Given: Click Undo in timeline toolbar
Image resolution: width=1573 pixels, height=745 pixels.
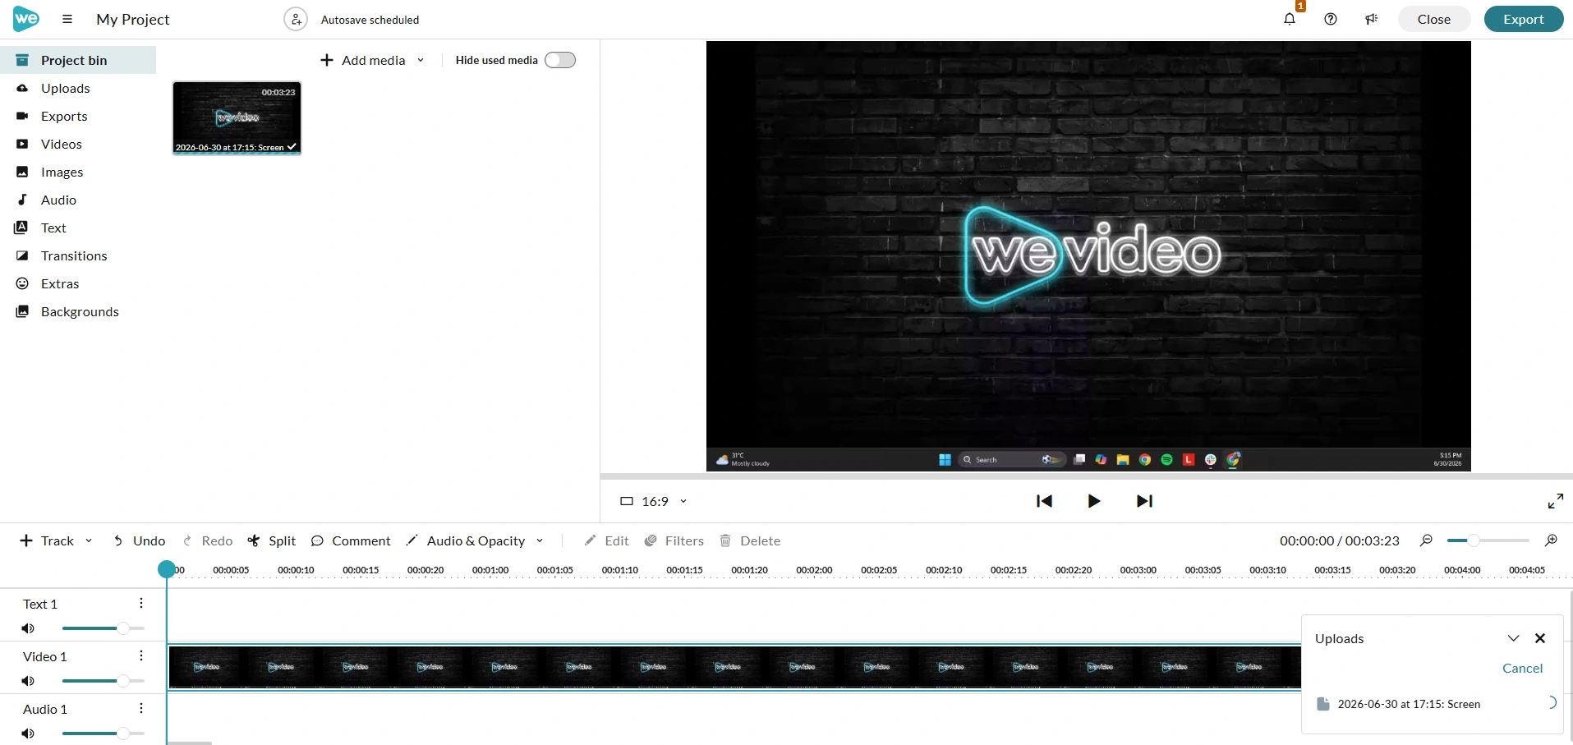Looking at the screenshot, I should [x=139, y=540].
